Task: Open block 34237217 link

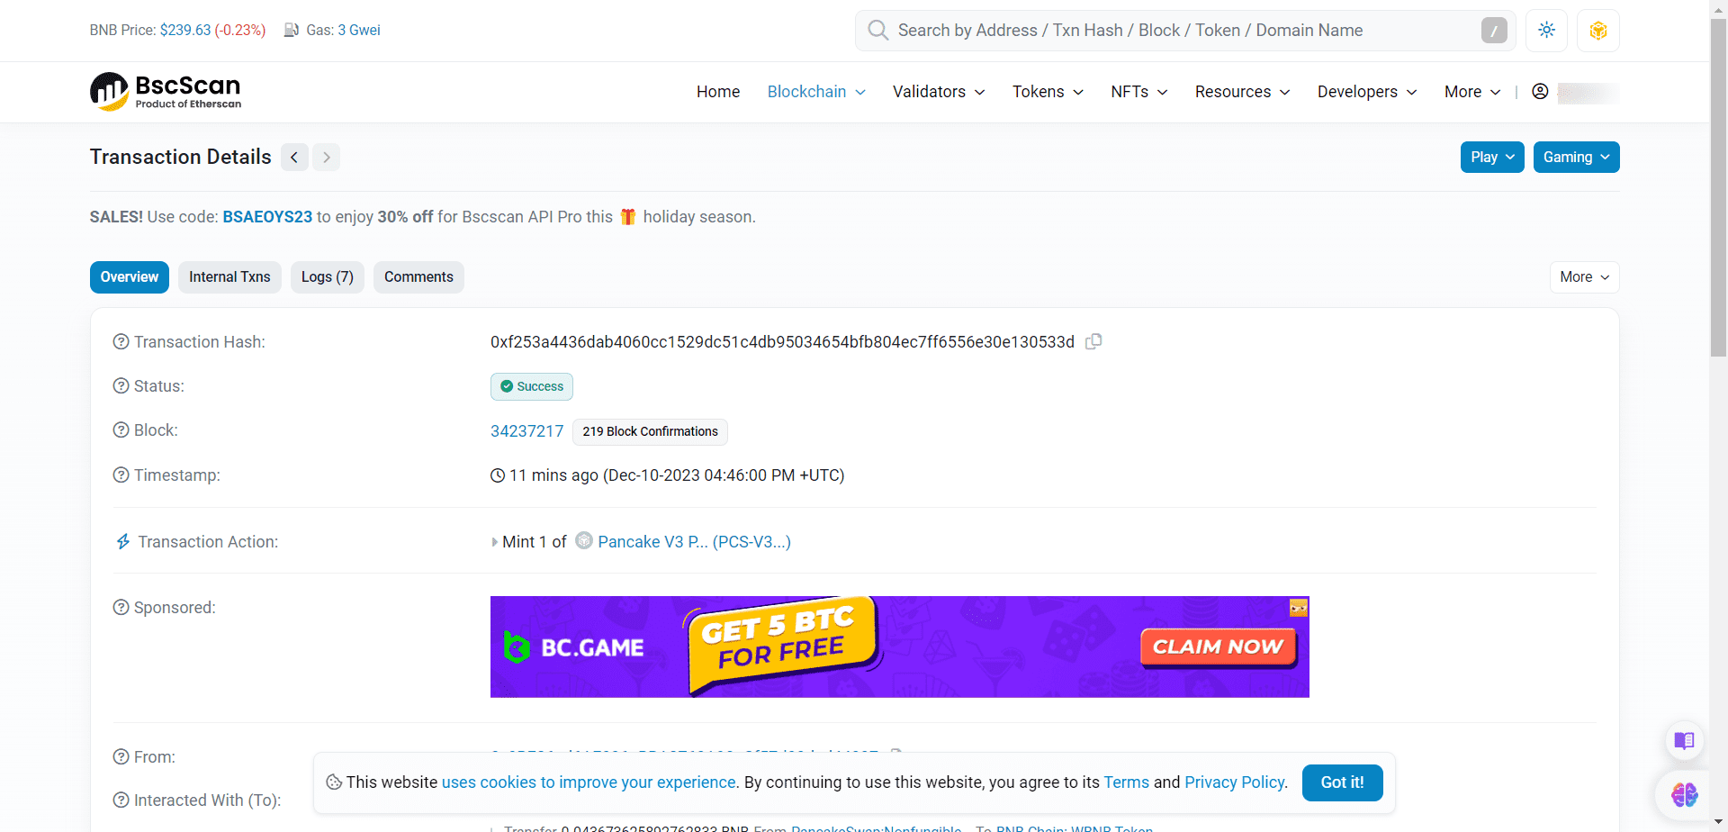Action: tap(527, 431)
